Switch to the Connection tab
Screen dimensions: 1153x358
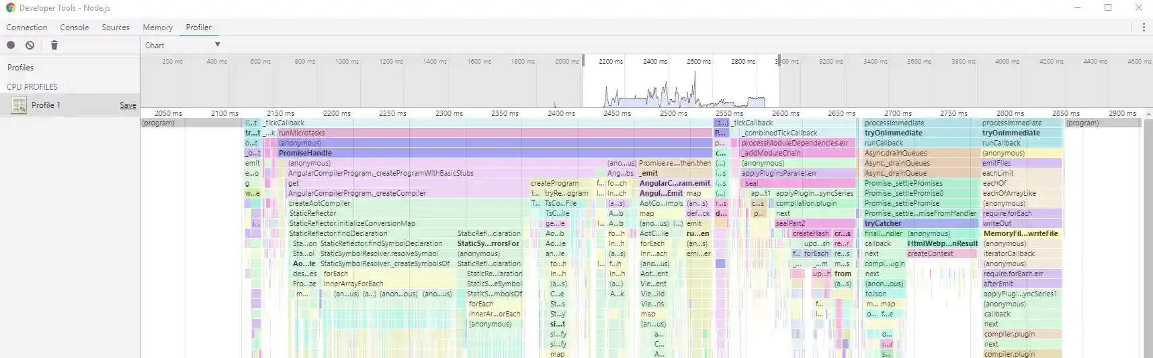point(27,27)
